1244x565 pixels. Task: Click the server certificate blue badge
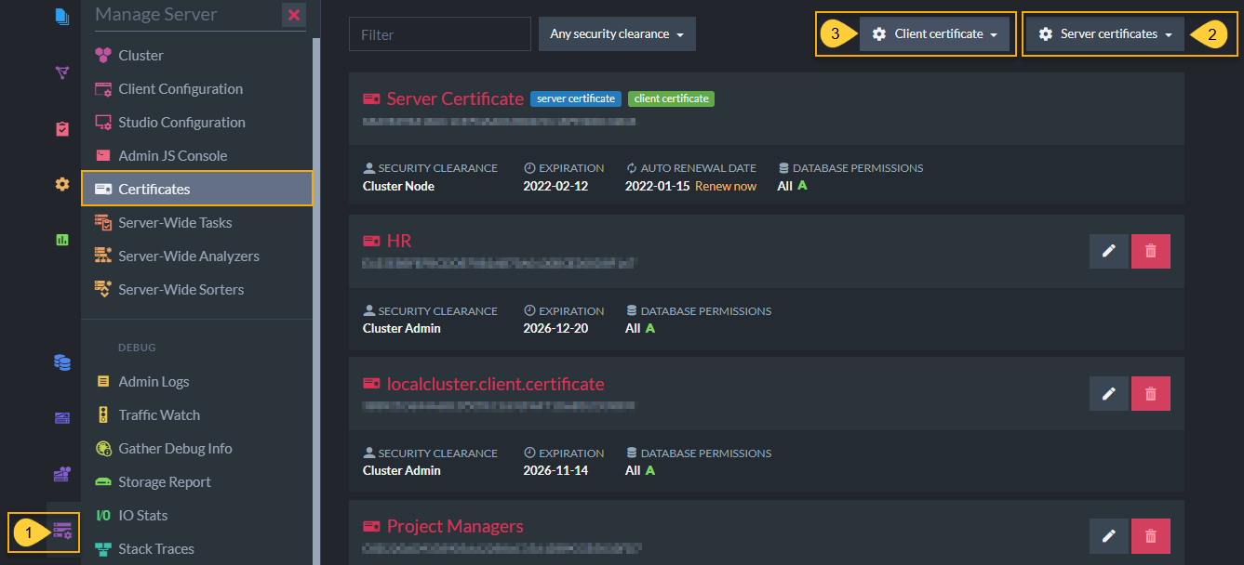coord(576,99)
